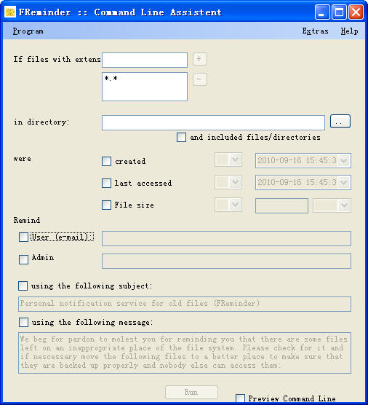Click the plus button to add extension
Screen dimensions: 368x405
199,59
